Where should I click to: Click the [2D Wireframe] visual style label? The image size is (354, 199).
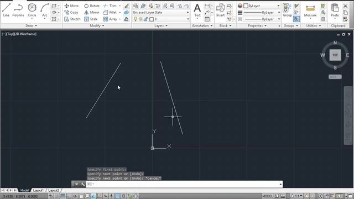pyautogui.click(x=25, y=34)
